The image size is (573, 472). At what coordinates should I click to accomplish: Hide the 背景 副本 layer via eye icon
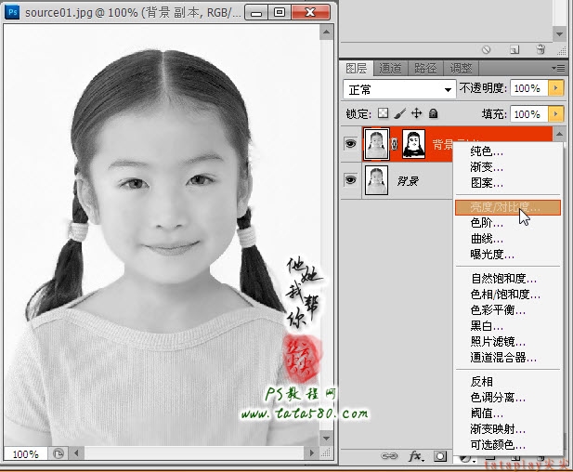point(351,144)
